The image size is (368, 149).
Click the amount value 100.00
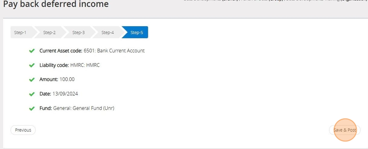(x=67, y=79)
